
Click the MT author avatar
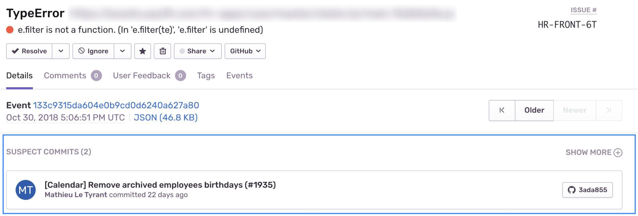coord(26,190)
